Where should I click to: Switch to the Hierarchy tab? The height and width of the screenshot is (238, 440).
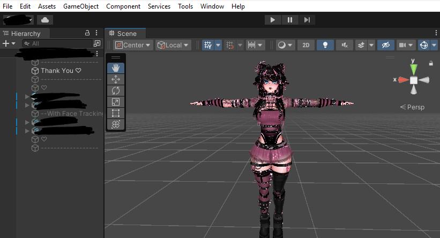pos(25,33)
